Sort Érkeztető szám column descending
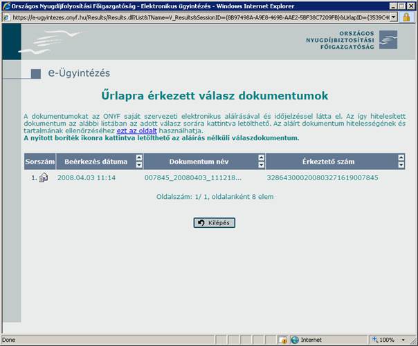The image size is (418, 346). pyautogui.click(x=399, y=165)
